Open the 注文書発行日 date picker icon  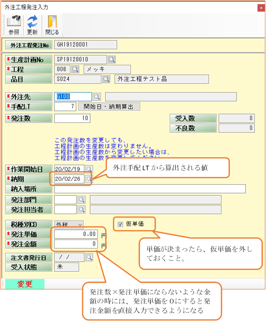point(89,257)
